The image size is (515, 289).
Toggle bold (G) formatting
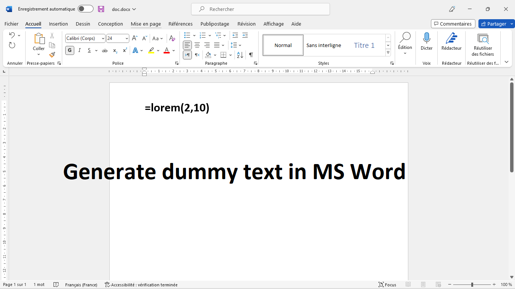(70, 50)
